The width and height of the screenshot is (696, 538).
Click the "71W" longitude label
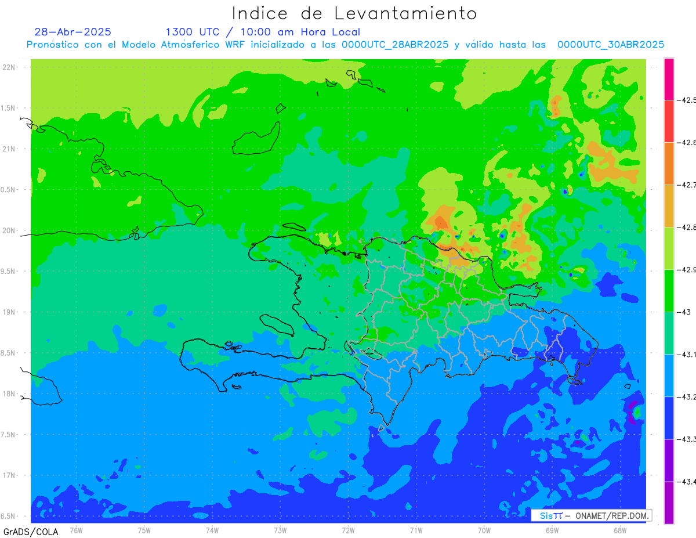pos(416,530)
